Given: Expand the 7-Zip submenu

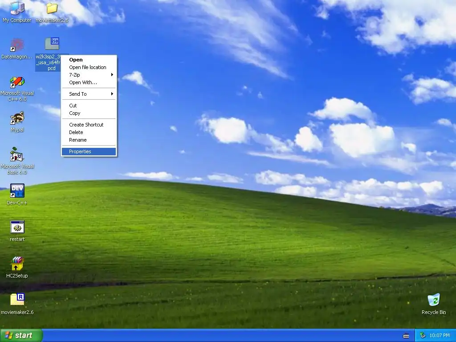Looking at the screenshot, I should (x=89, y=75).
